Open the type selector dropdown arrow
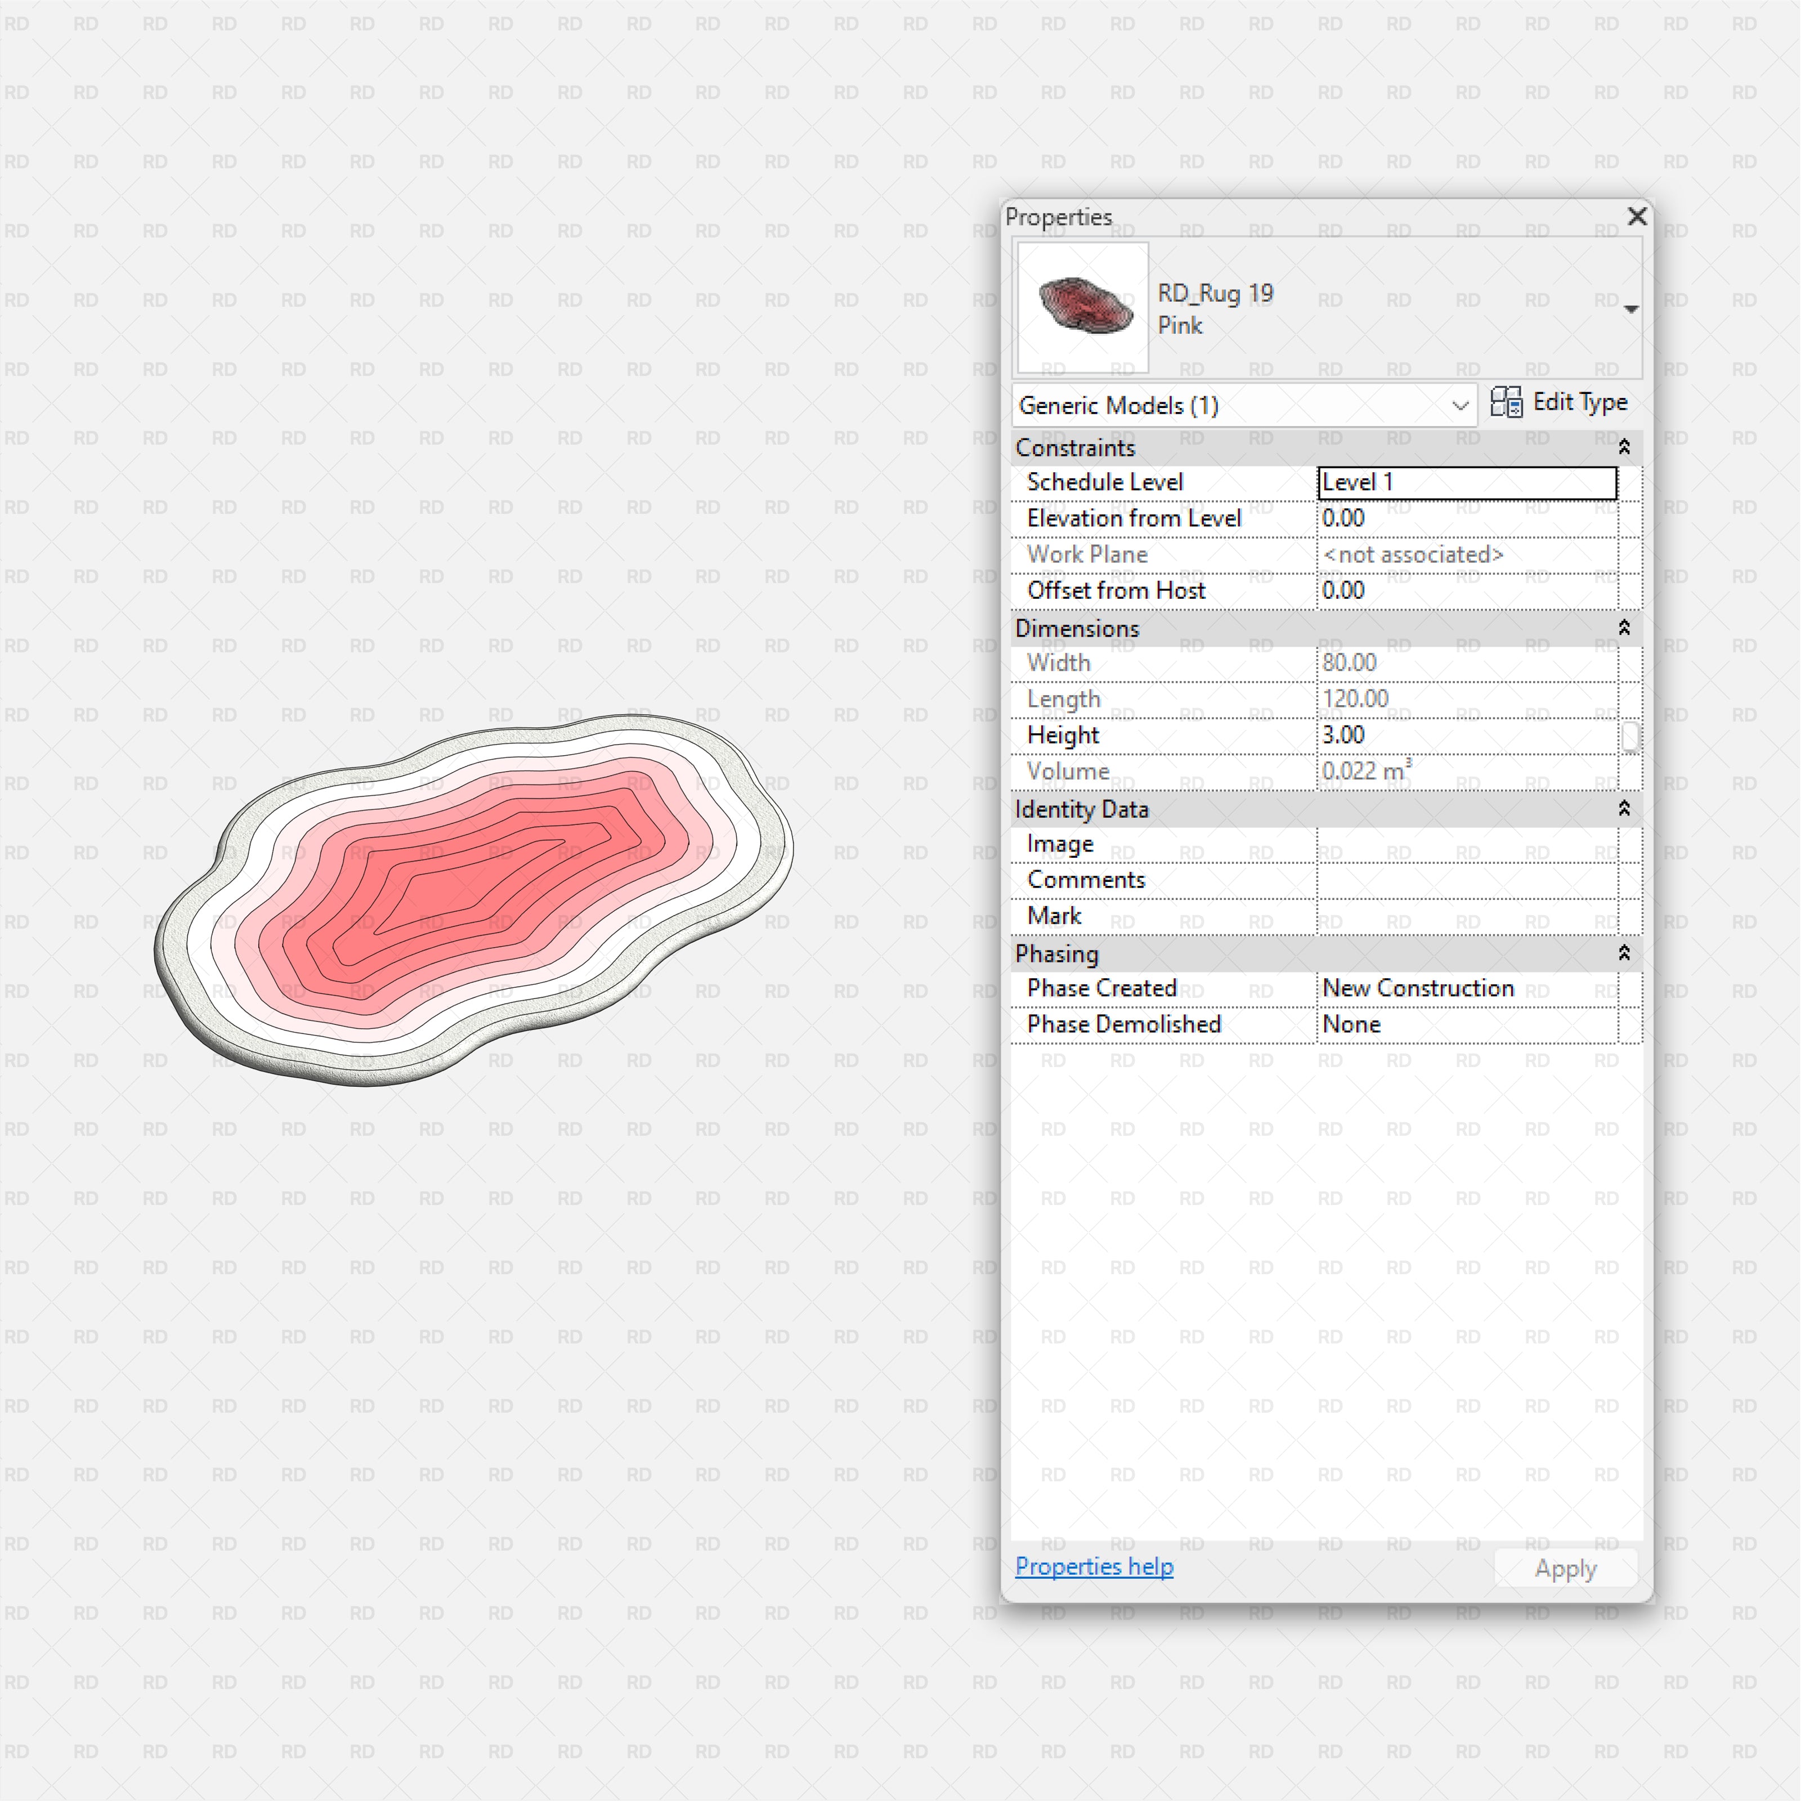The height and width of the screenshot is (1801, 1801). 1630,310
